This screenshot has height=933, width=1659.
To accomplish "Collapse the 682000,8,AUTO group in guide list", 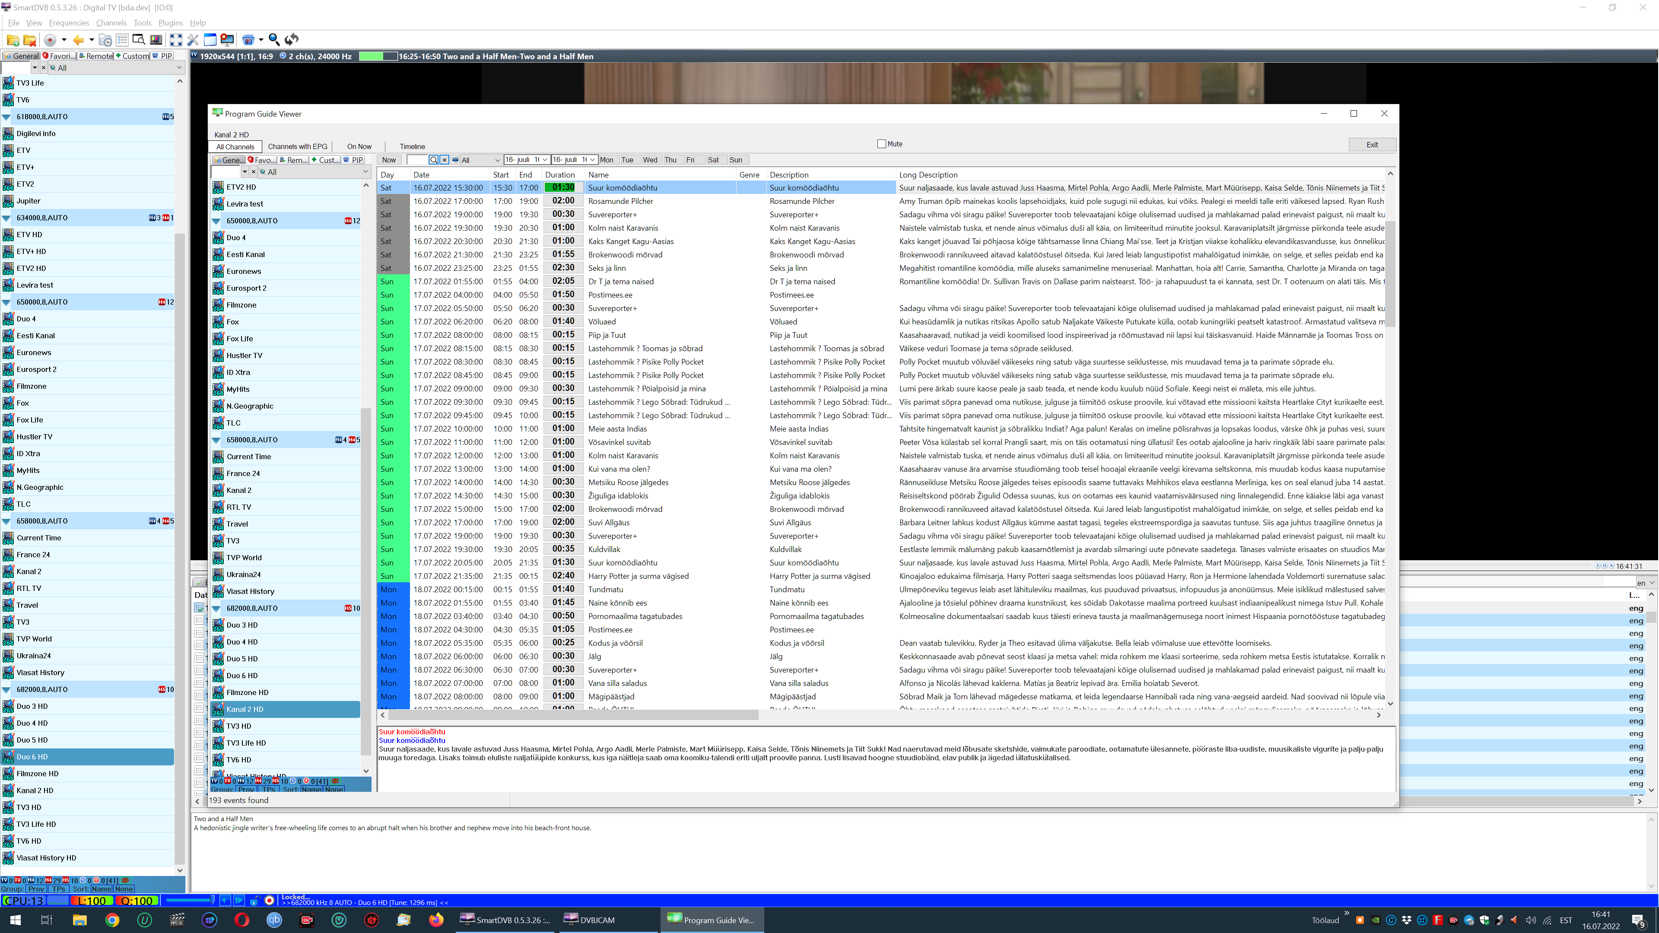I will tap(216, 609).
